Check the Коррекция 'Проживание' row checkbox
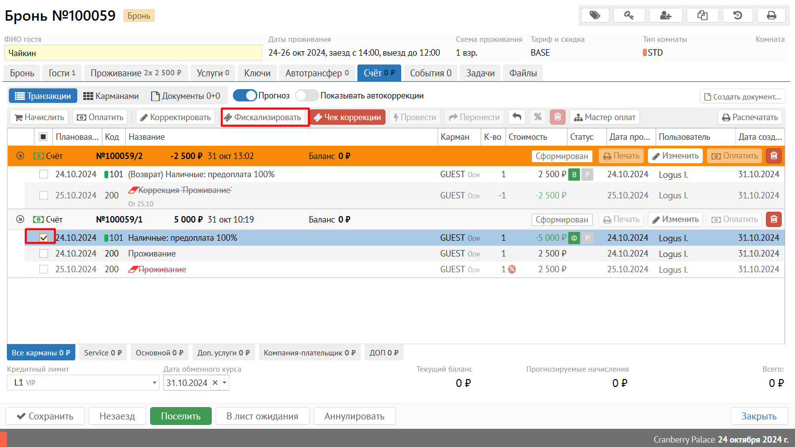 pyautogui.click(x=44, y=195)
